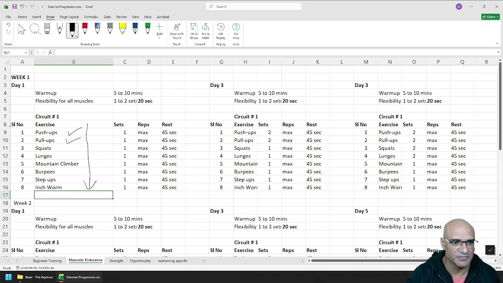Select the arrow Select Objects tool
The width and height of the screenshot is (503, 283).
(x=22, y=29)
